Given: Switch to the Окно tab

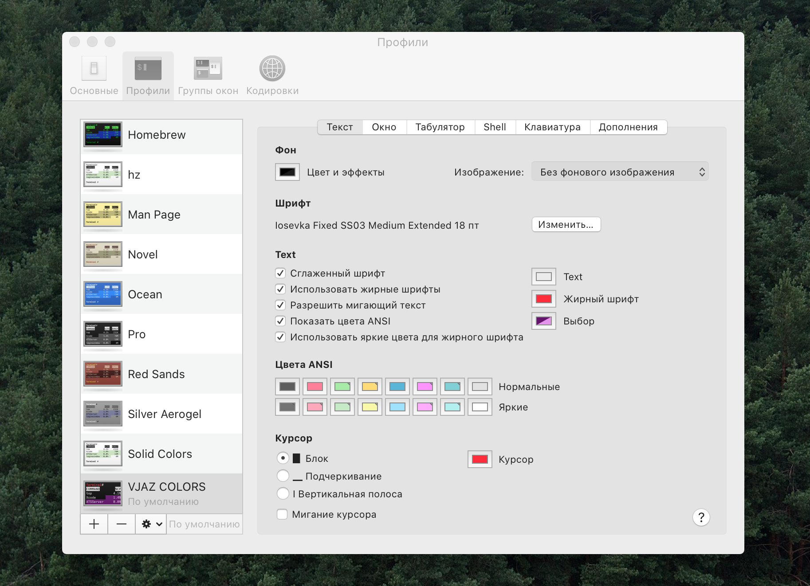Looking at the screenshot, I should pos(384,127).
